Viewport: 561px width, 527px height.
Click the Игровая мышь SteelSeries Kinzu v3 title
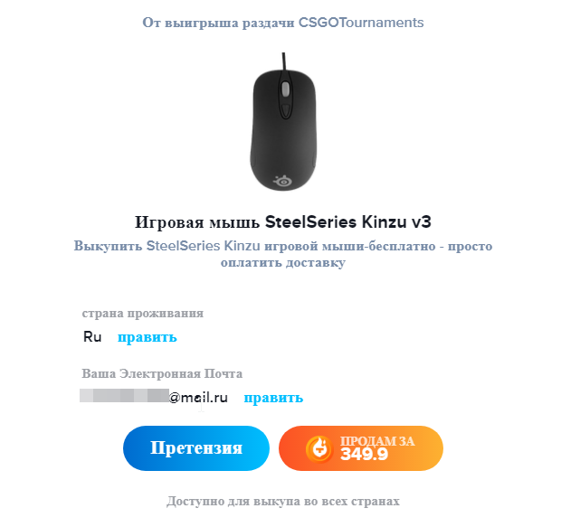click(x=282, y=221)
